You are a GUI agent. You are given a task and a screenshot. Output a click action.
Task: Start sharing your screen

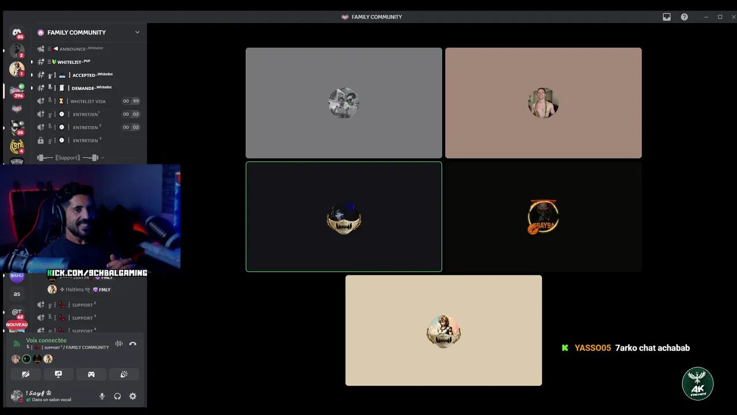coord(58,374)
